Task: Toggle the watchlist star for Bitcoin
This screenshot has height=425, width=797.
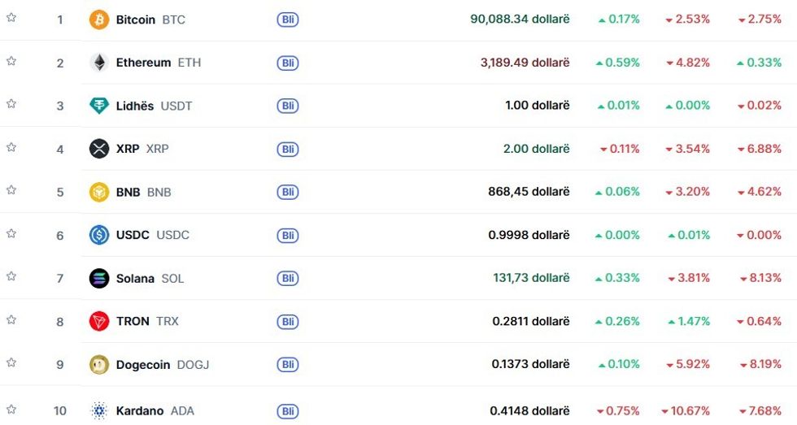Action: 11,17
